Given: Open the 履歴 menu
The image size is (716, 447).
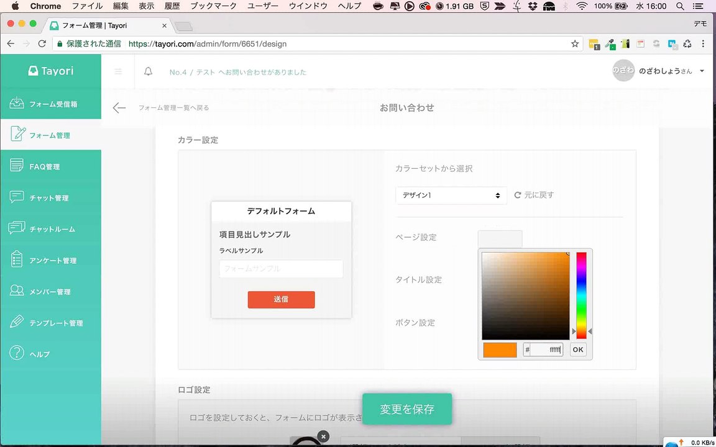Looking at the screenshot, I should tap(173, 6).
